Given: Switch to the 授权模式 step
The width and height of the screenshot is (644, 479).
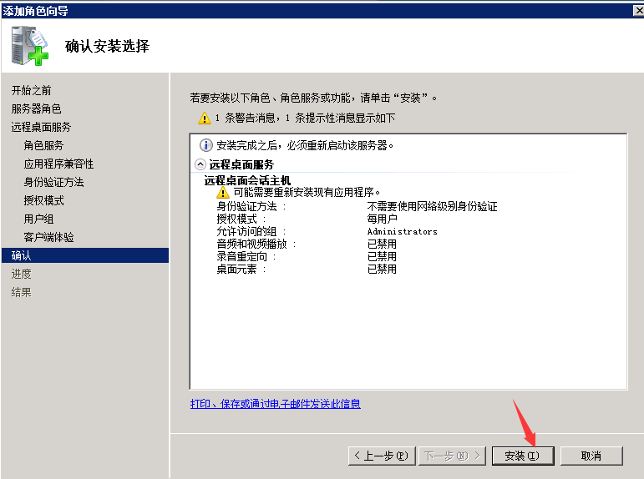Looking at the screenshot, I should click(43, 200).
